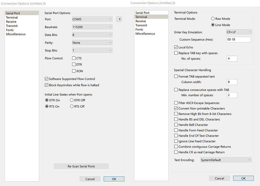Enable the CTS flow control checkbox
Viewport: 260px width, 186px height.
(73, 58)
